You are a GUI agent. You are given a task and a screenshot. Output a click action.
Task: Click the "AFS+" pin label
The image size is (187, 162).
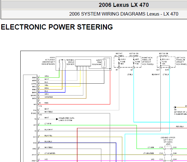[x=34, y=155]
